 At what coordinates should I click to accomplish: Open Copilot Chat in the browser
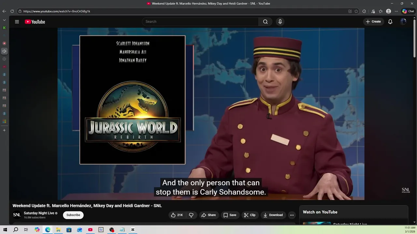point(408,11)
